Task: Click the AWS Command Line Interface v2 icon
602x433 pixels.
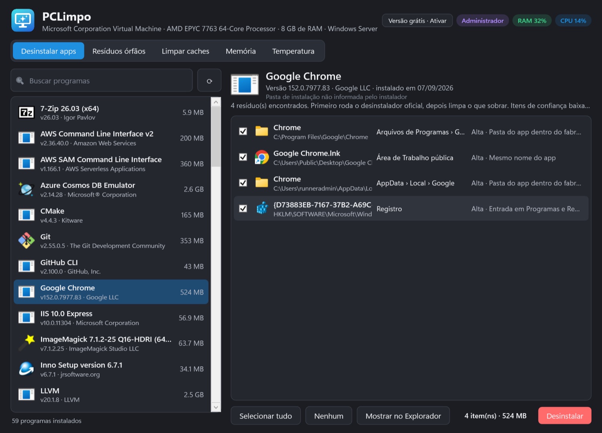Action: point(26,138)
